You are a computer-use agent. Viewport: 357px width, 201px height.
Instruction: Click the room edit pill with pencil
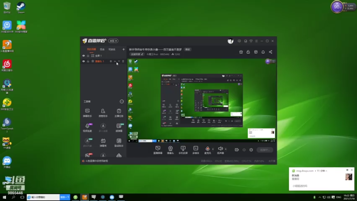point(137,54)
